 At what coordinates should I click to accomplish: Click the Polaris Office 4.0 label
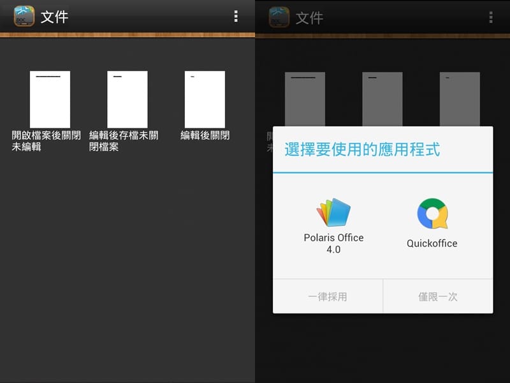pos(333,243)
